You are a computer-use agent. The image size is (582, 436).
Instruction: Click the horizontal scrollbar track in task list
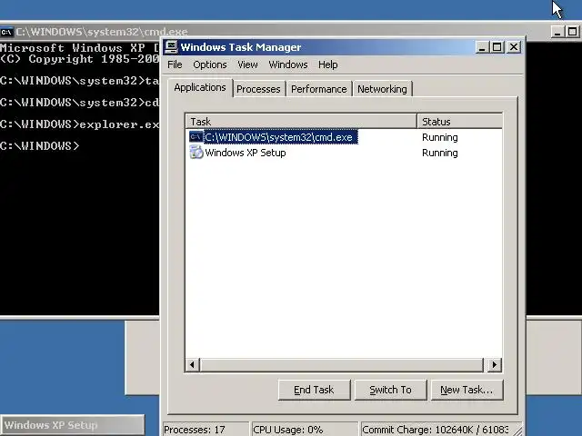pyautogui.click(x=342, y=365)
